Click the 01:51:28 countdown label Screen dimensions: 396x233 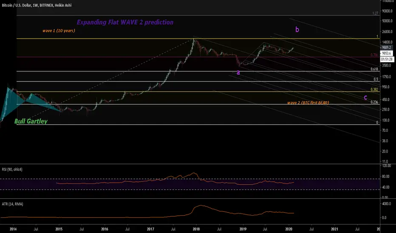387,59
